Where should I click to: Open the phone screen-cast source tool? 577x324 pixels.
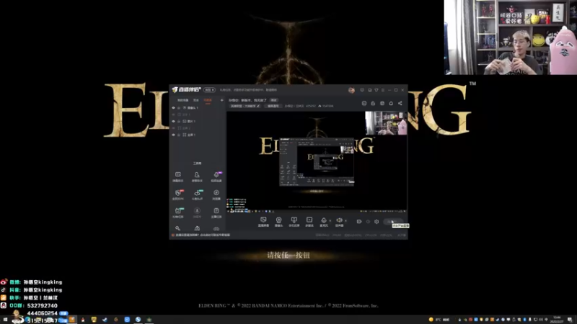[294, 221]
